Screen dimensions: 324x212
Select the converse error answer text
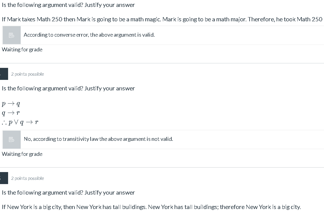(89, 35)
